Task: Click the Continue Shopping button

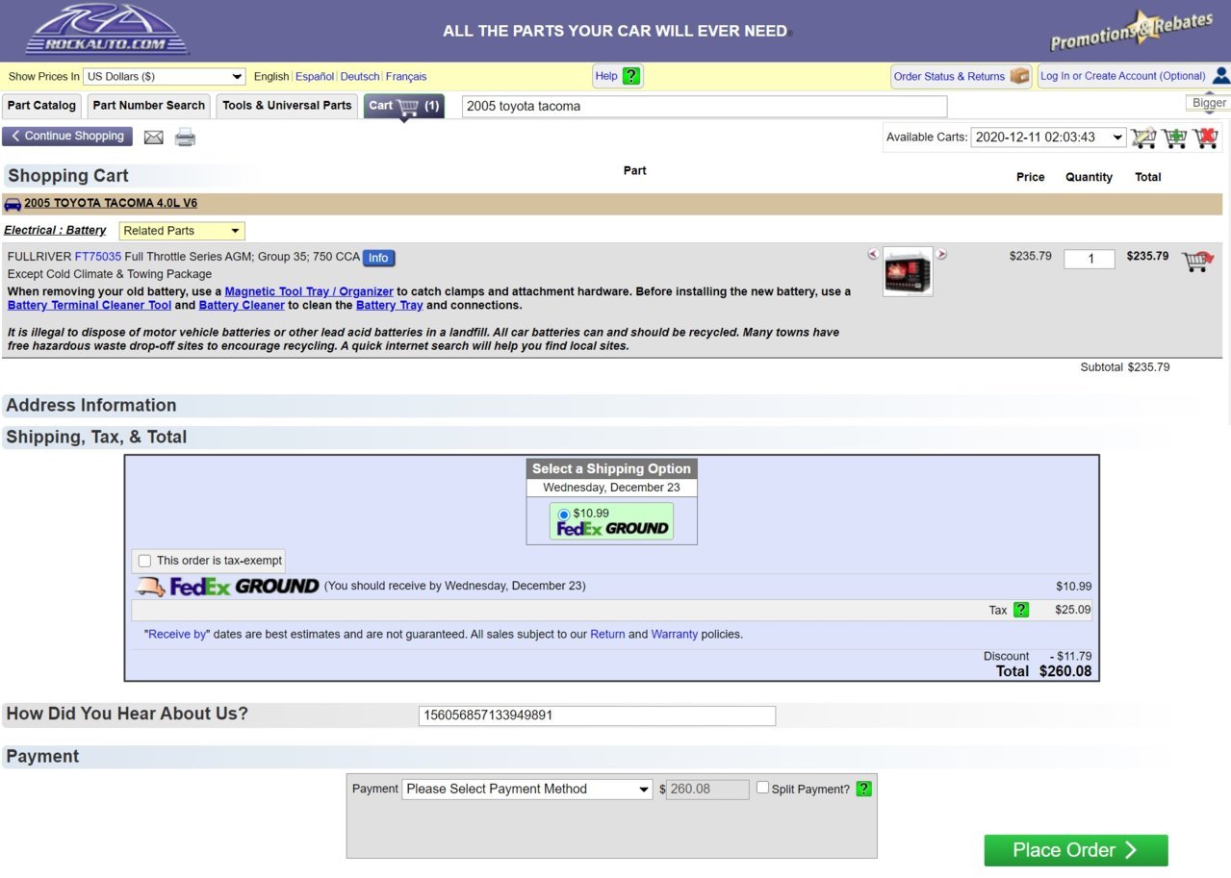Action: click(x=67, y=137)
